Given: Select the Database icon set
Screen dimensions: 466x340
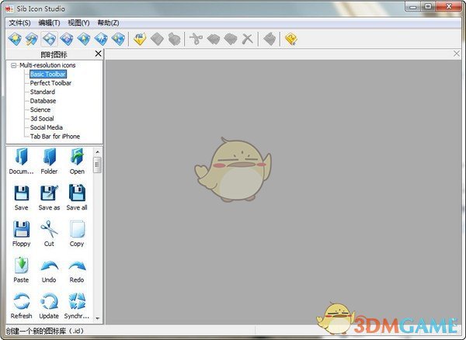Looking at the screenshot, I should 43,101.
